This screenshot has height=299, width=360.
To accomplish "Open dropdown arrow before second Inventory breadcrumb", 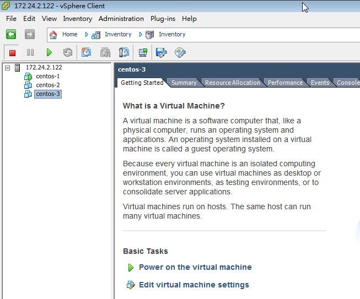I will coord(141,34).
